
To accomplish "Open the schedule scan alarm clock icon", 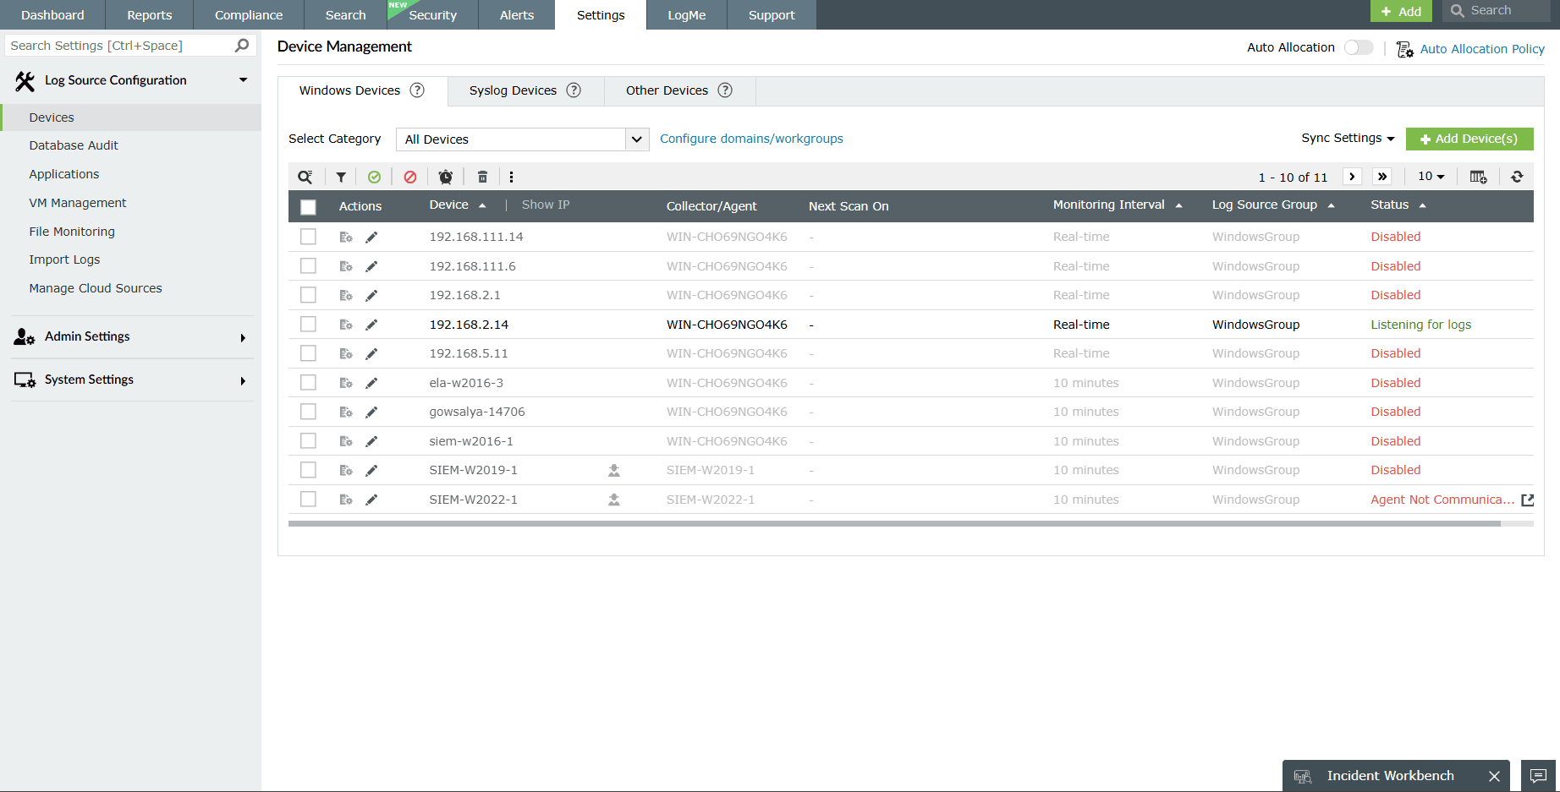I will tap(446, 176).
